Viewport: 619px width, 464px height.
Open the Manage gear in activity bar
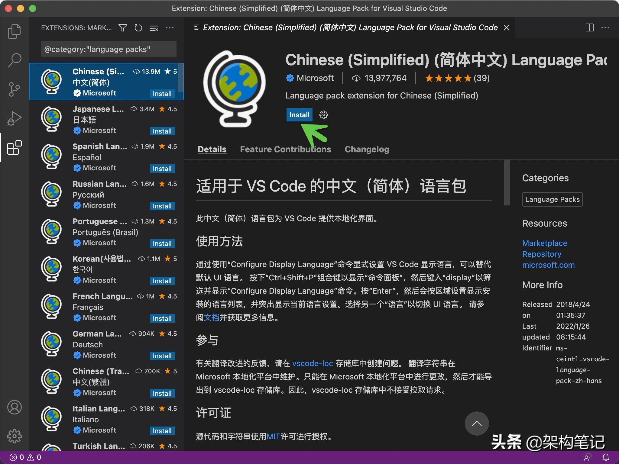[14, 436]
